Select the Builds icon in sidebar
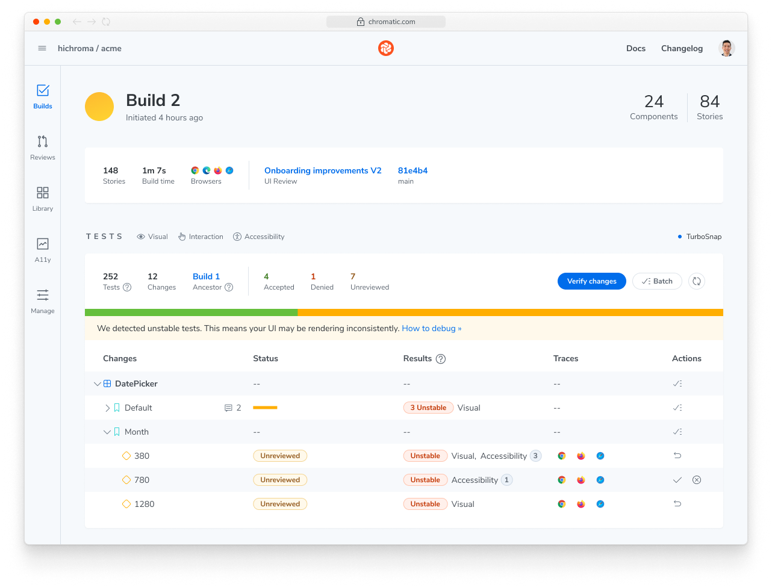The width and height of the screenshot is (772, 587). coord(42,92)
